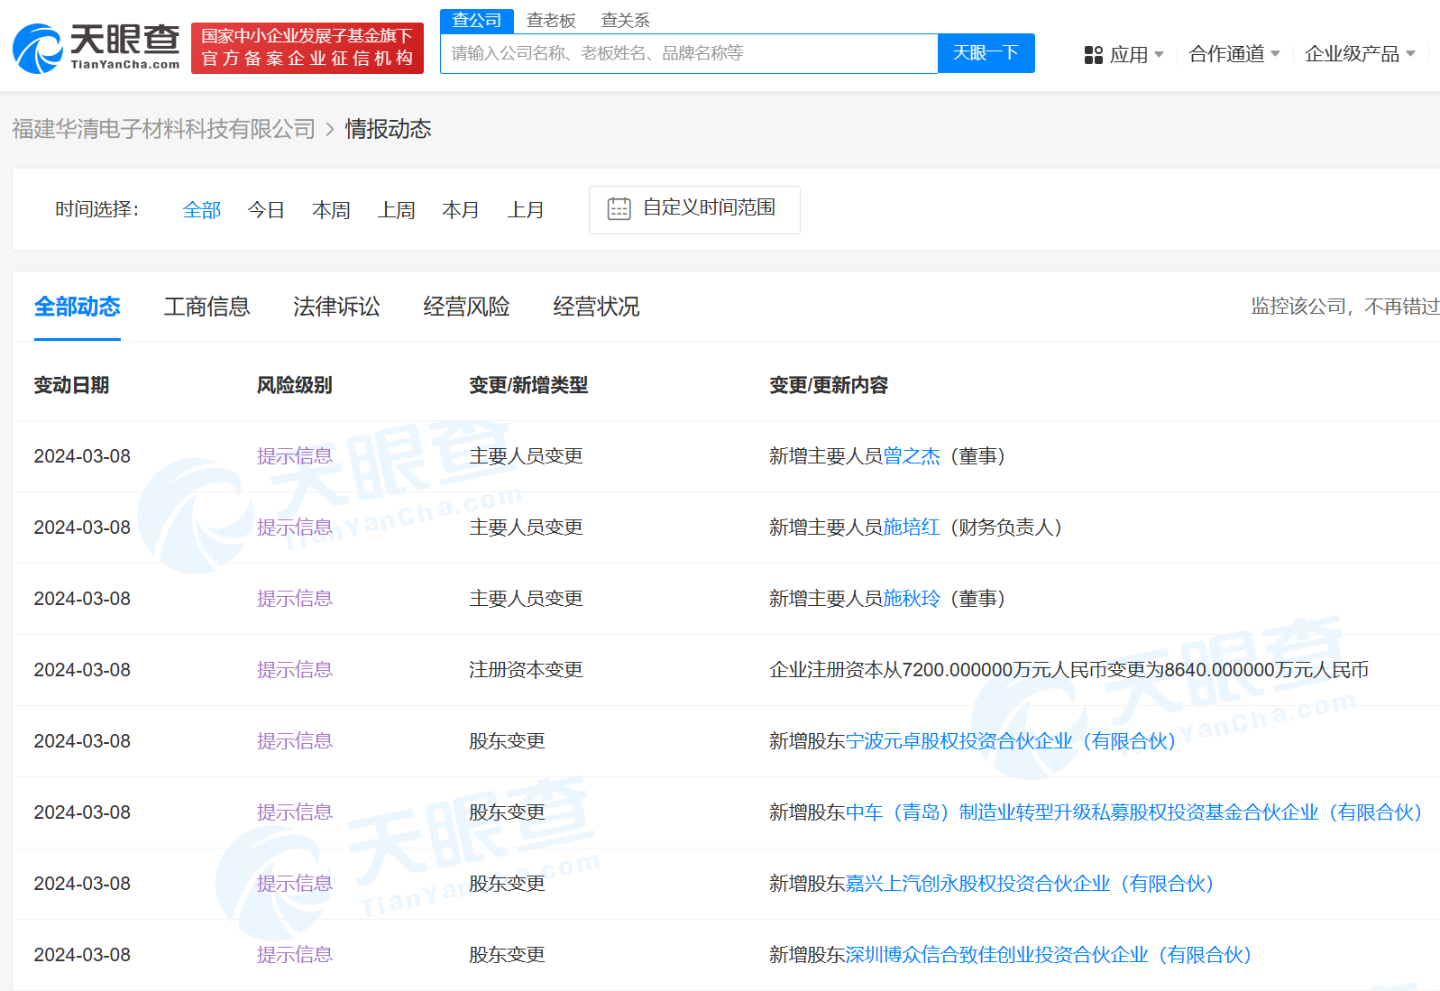Click 提示信息 in the 施培红 row

coord(295,528)
